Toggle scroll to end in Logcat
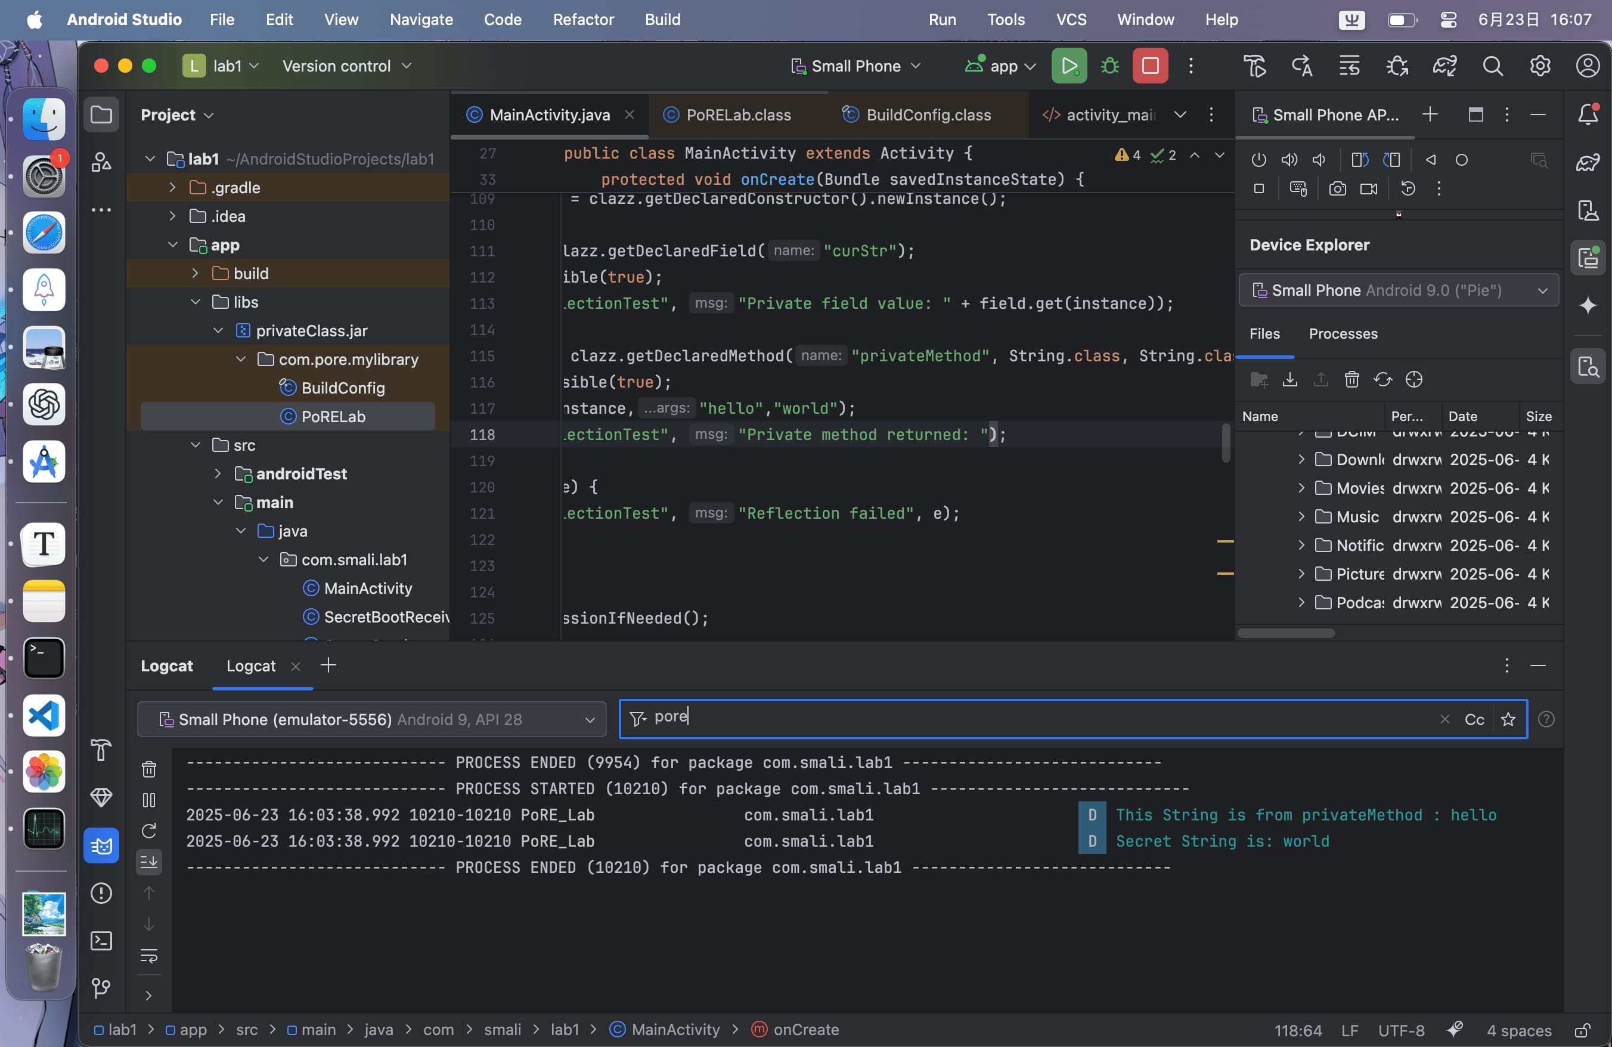The image size is (1612, 1047). (x=149, y=862)
